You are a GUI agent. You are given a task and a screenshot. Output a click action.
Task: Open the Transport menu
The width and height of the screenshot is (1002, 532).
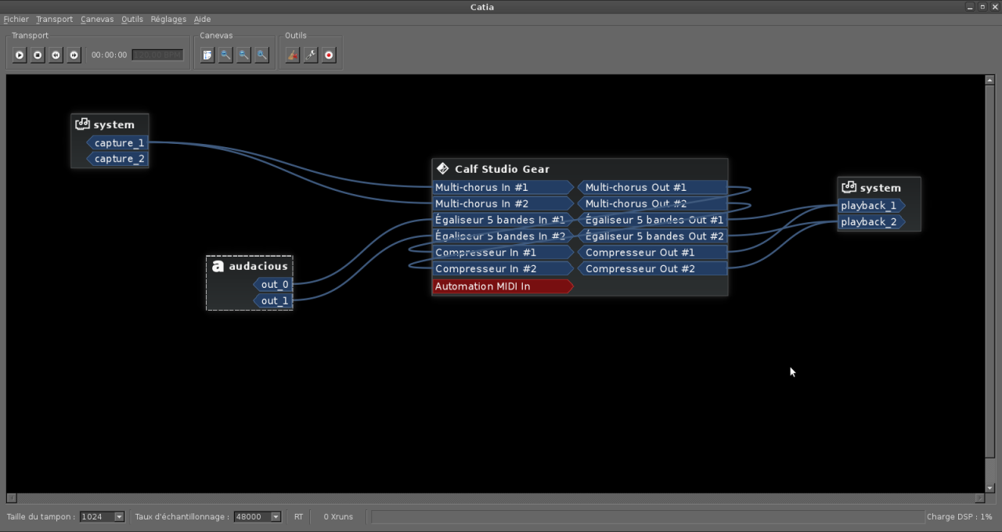[x=54, y=19]
